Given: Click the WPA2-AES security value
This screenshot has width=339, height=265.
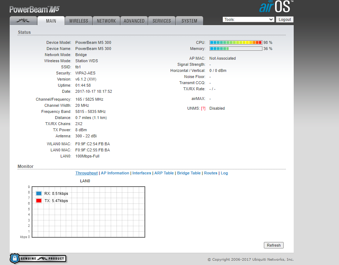Looking at the screenshot, I should pos(86,73).
